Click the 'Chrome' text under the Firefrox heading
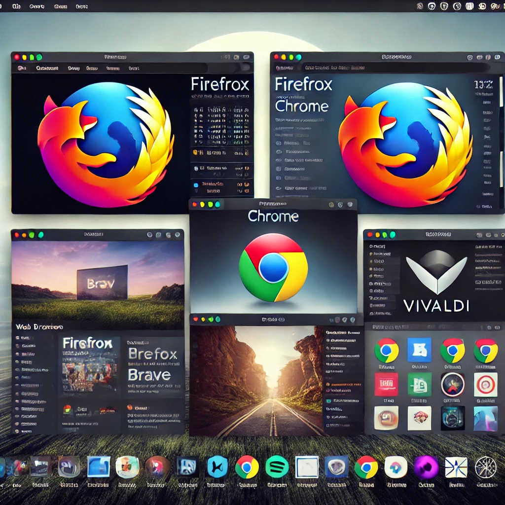 pyautogui.click(x=302, y=106)
